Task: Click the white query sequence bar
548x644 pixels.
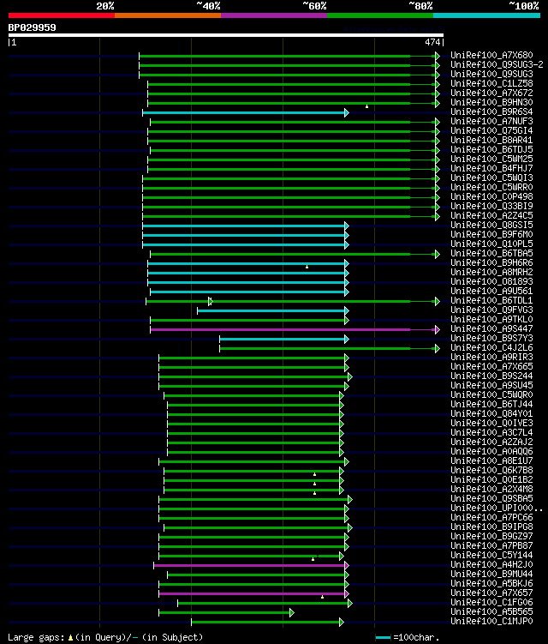Action: (x=225, y=35)
